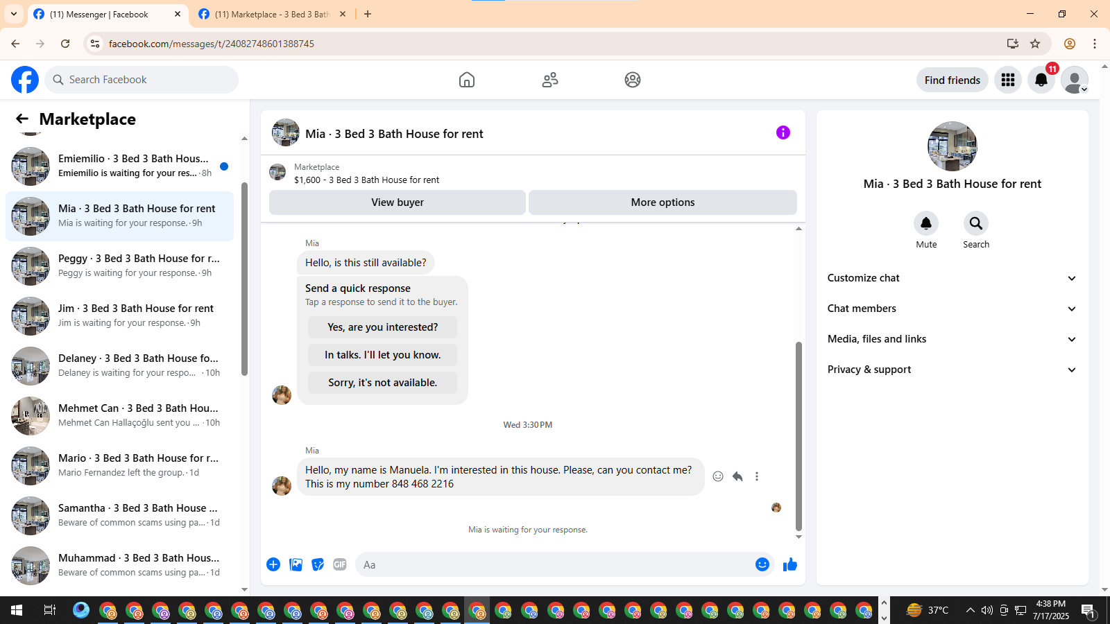Click the Find friends button
Screen dimensions: 1110x624
[952, 80]
